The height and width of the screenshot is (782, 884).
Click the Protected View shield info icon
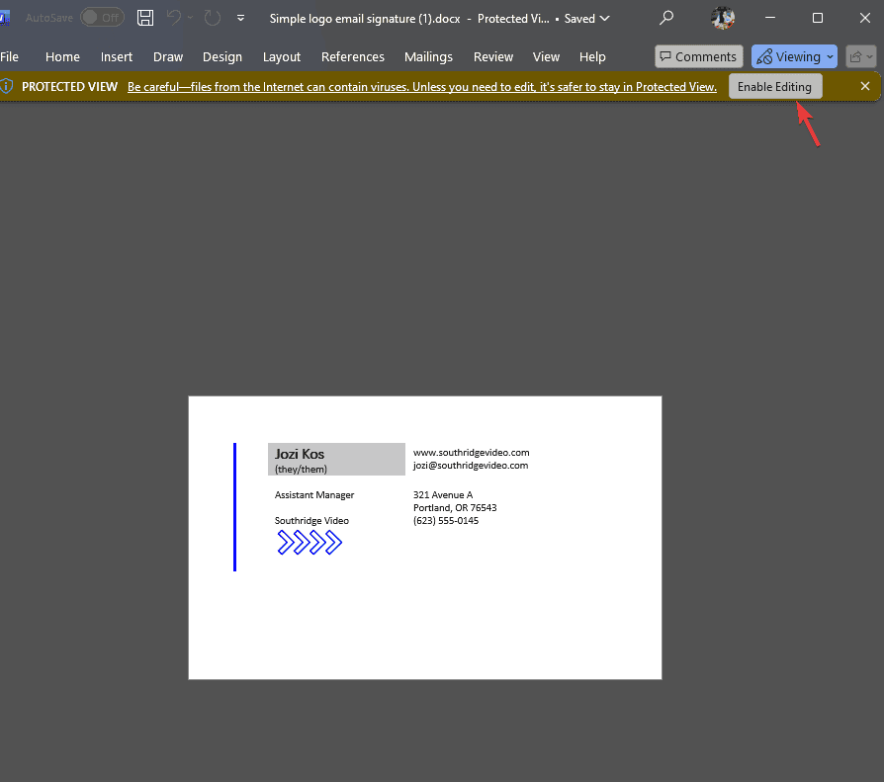point(6,86)
